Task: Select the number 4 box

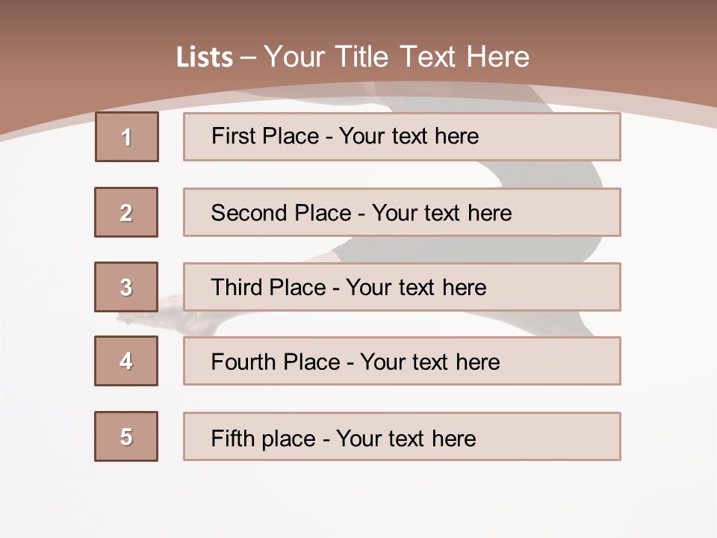Action: (x=126, y=361)
